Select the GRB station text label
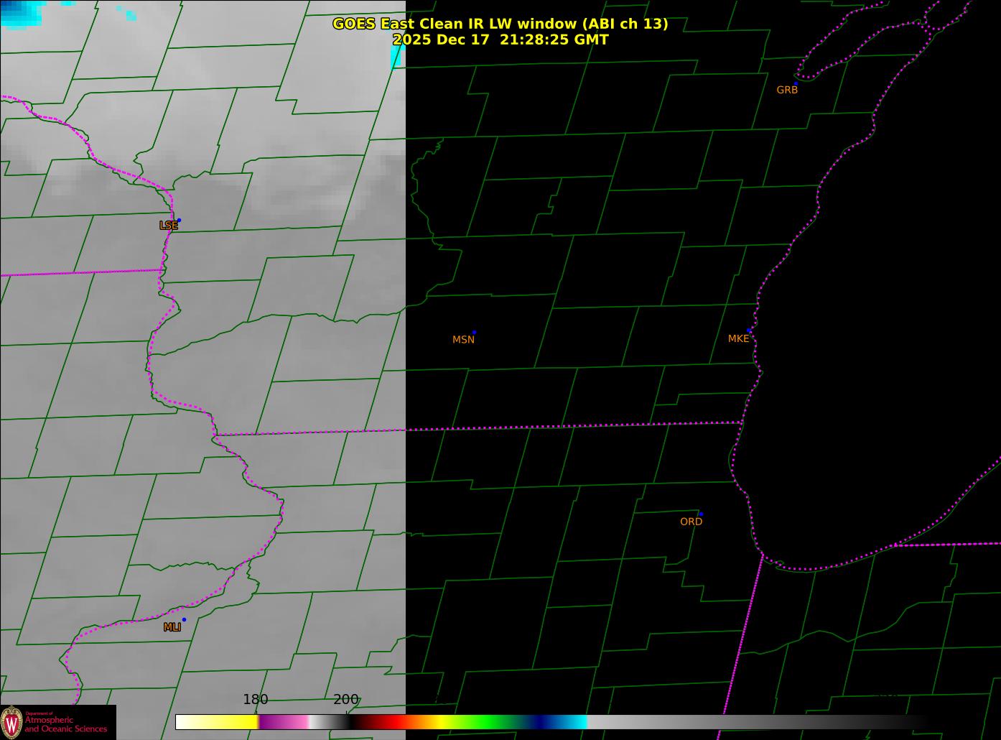Screen dimensions: 1001x740 click(x=787, y=91)
